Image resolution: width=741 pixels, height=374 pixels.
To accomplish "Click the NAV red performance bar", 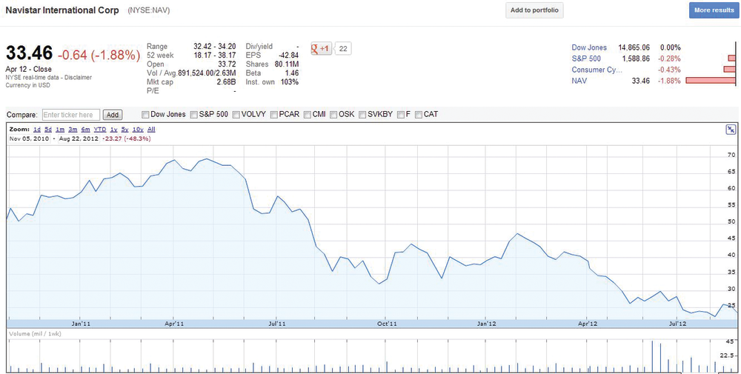I will (x=711, y=81).
